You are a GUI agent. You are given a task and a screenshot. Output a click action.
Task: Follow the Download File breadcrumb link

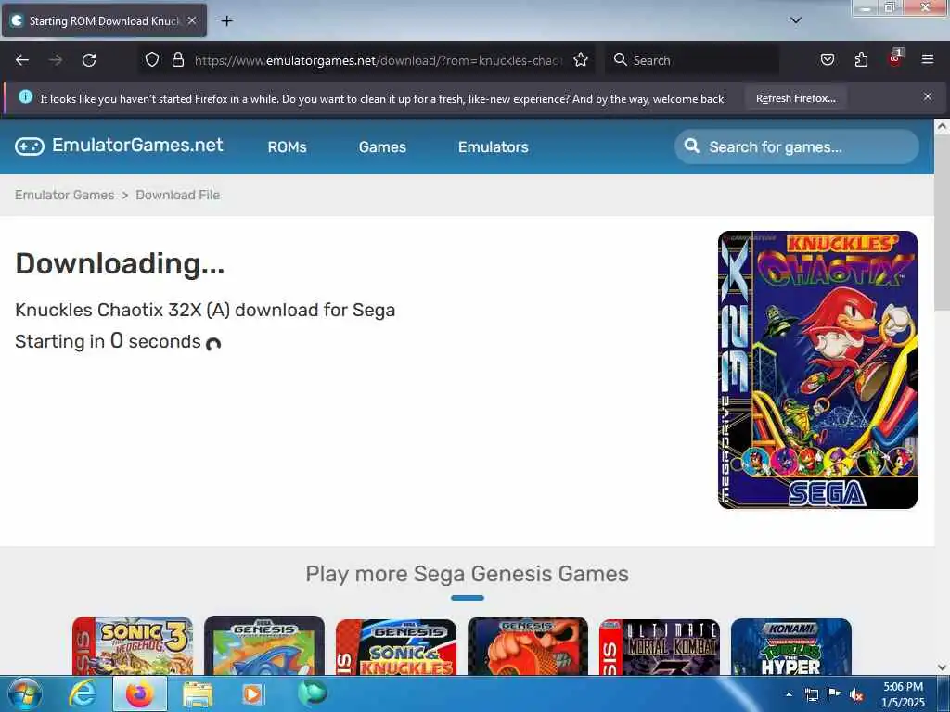point(177,195)
